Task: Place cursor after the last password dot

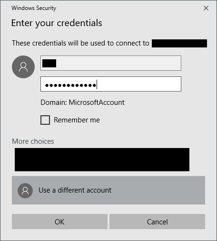Action: tap(97, 85)
